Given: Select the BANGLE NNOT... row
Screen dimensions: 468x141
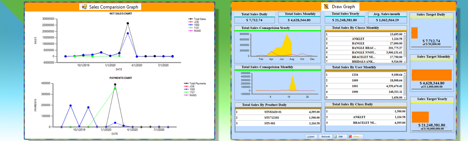Looking at the screenshot, I should 364,53.
